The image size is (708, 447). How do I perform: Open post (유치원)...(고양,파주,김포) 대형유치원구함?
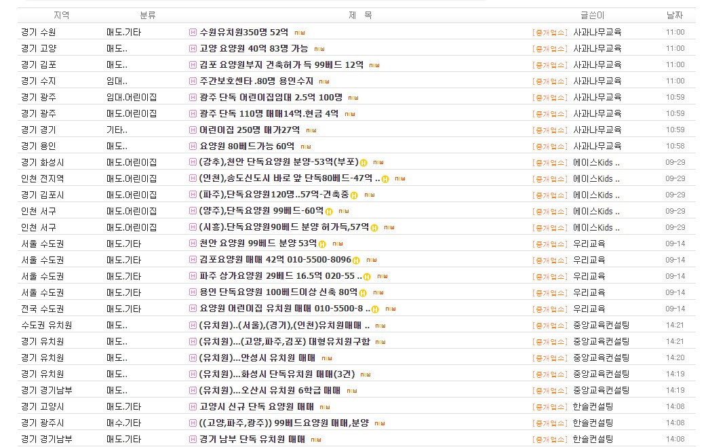pyautogui.click(x=284, y=341)
